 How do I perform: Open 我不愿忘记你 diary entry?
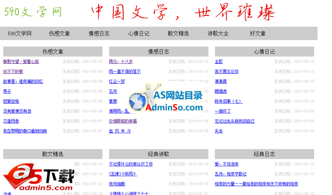pos(227,71)
